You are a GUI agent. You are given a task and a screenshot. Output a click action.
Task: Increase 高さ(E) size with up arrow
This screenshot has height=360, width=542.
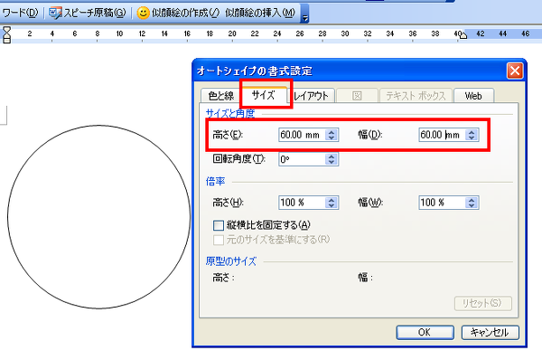[332, 132]
